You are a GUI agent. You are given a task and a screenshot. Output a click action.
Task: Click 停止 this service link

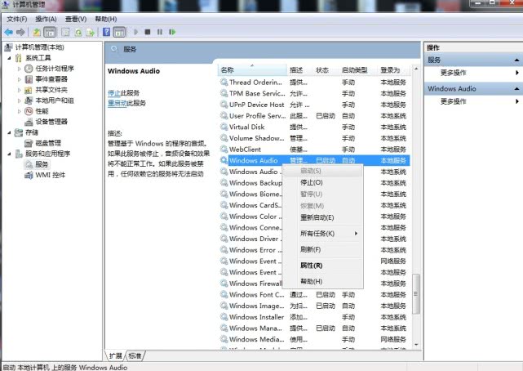tap(113, 93)
